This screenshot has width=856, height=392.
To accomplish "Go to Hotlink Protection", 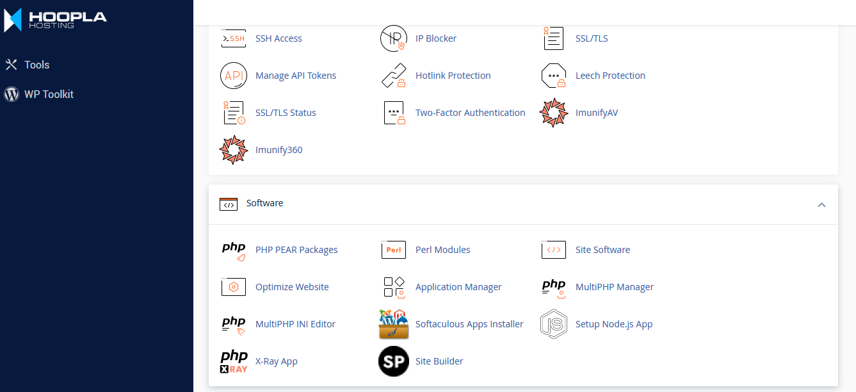I will pos(453,76).
